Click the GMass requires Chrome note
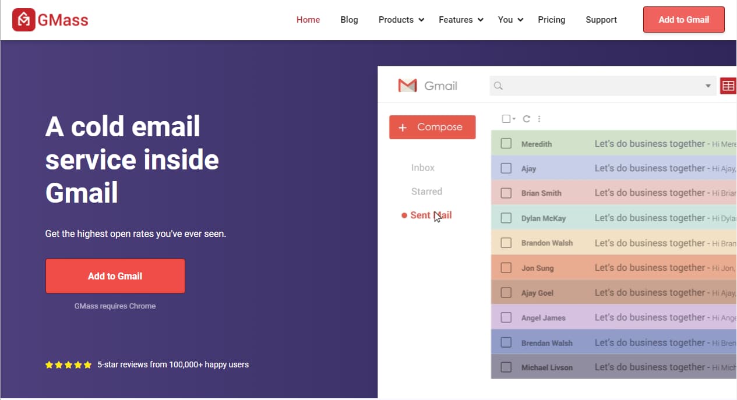The image size is (737, 400). pos(115,306)
